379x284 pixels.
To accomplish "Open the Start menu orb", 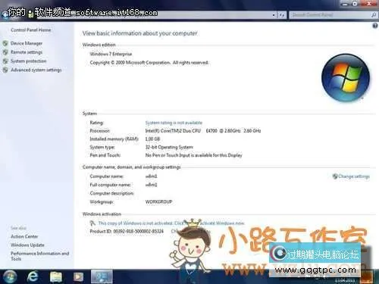I will 10,276.
